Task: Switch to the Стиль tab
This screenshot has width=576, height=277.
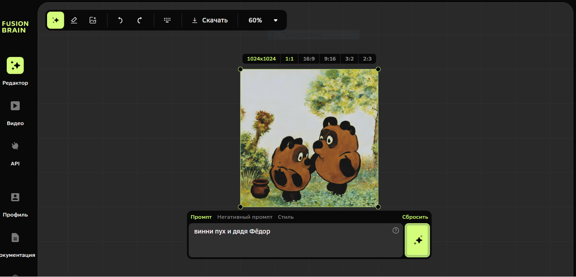Action: 286,217
